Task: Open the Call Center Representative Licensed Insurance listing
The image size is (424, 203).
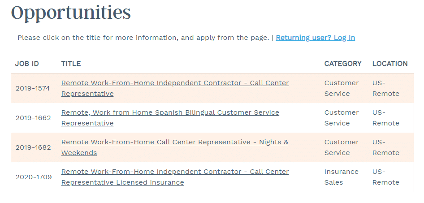Action: [175, 172]
